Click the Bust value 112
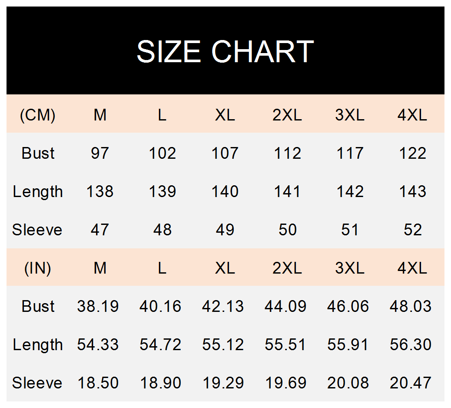 287,153
